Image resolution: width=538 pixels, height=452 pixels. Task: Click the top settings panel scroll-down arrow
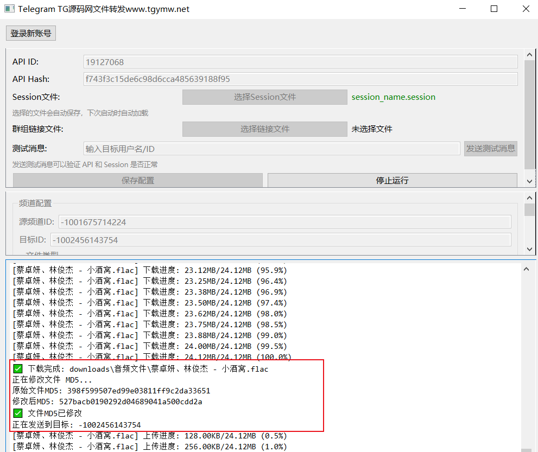pos(529,181)
